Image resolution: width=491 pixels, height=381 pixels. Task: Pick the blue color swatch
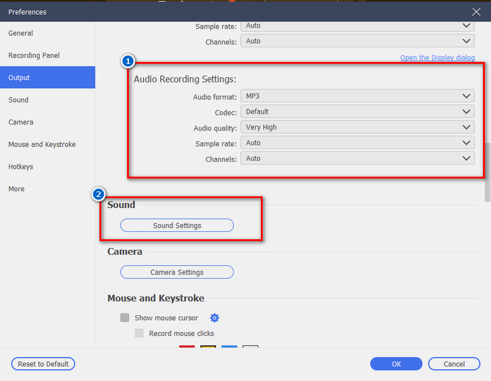(x=229, y=347)
